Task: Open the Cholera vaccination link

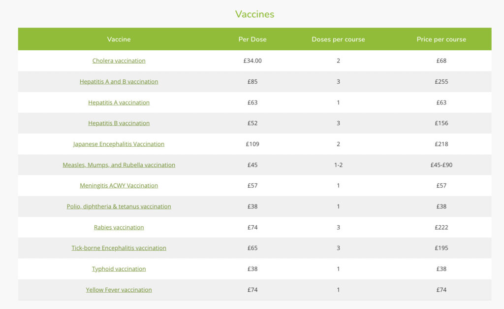Action: pos(119,61)
